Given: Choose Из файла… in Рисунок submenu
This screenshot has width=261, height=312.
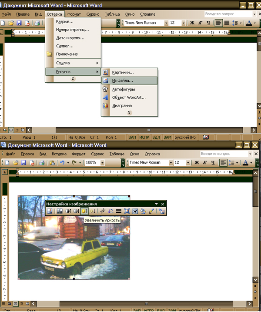Looking at the screenshot, I should 129,81.
